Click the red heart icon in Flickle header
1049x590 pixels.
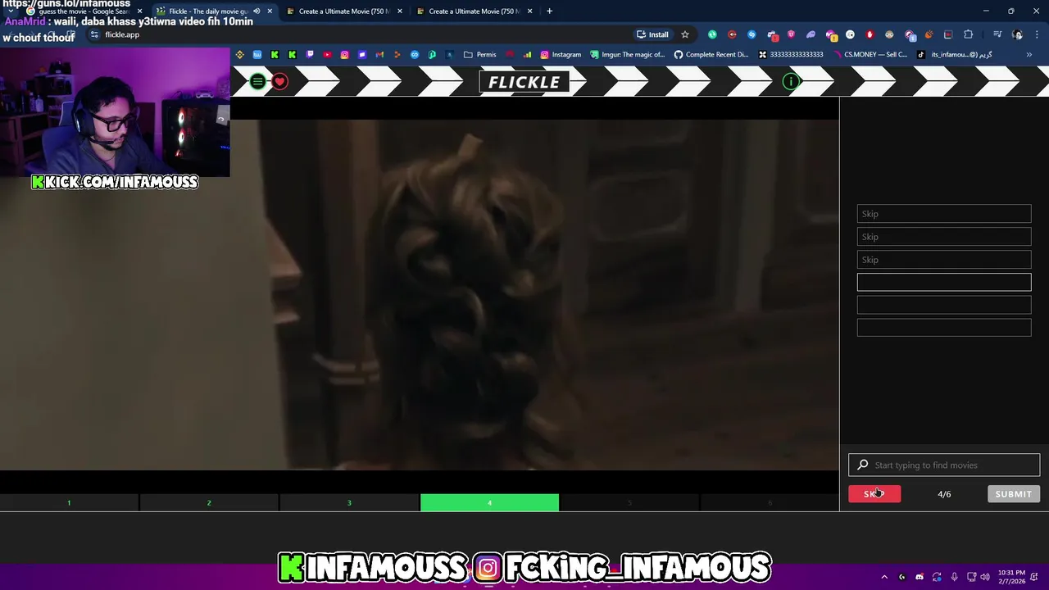[x=279, y=81]
